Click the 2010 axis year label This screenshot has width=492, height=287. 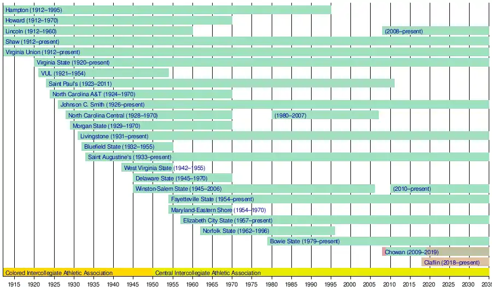pyautogui.click(x=390, y=284)
